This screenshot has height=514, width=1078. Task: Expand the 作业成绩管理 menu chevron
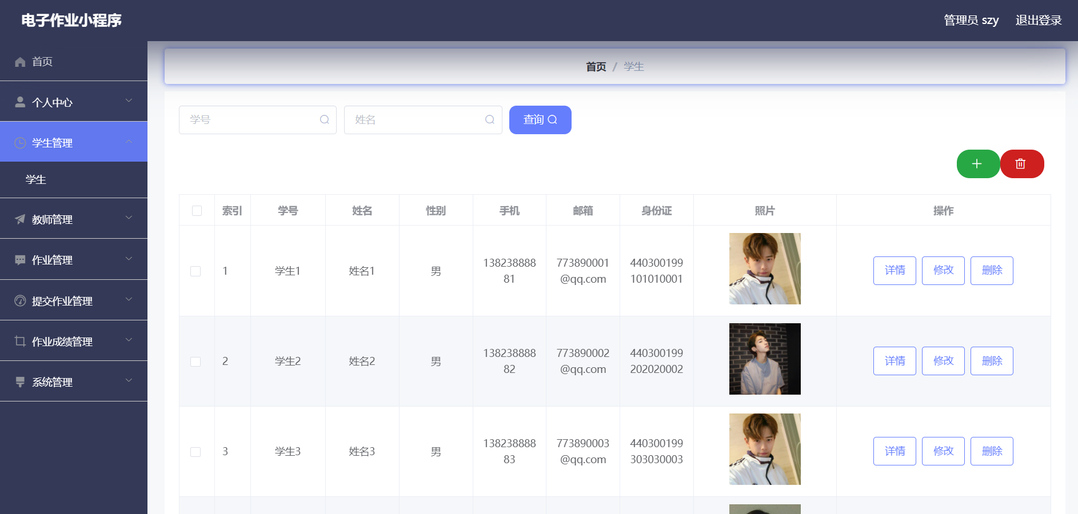click(129, 340)
